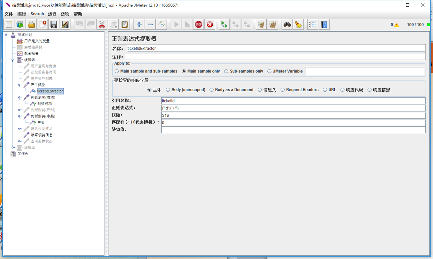Image resolution: width=433 pixels, height=259 pixels.
Task: Open the Help question mark icon
Action: [x=324, y=24]
